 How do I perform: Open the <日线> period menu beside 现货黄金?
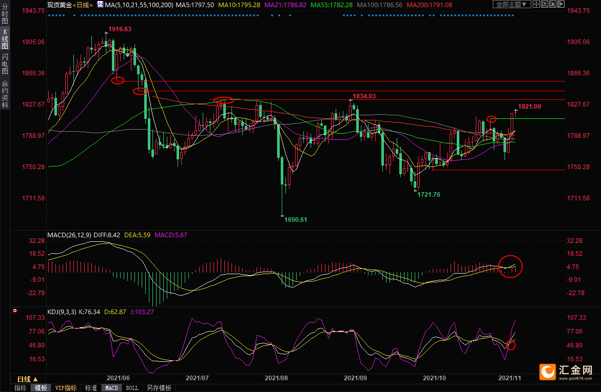pyautogui.click(x=83, y=5)
